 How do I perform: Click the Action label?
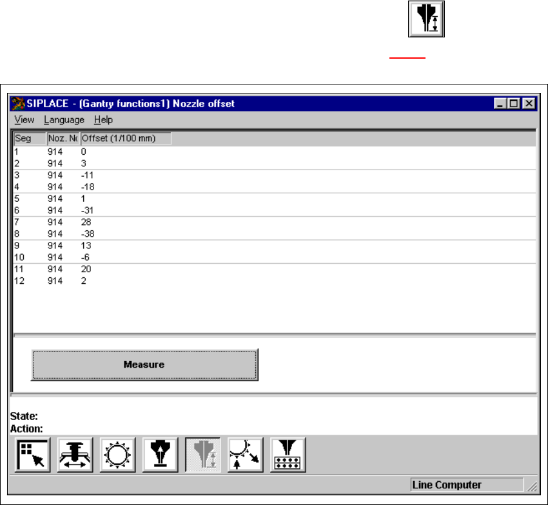click(x=26, y=429)
